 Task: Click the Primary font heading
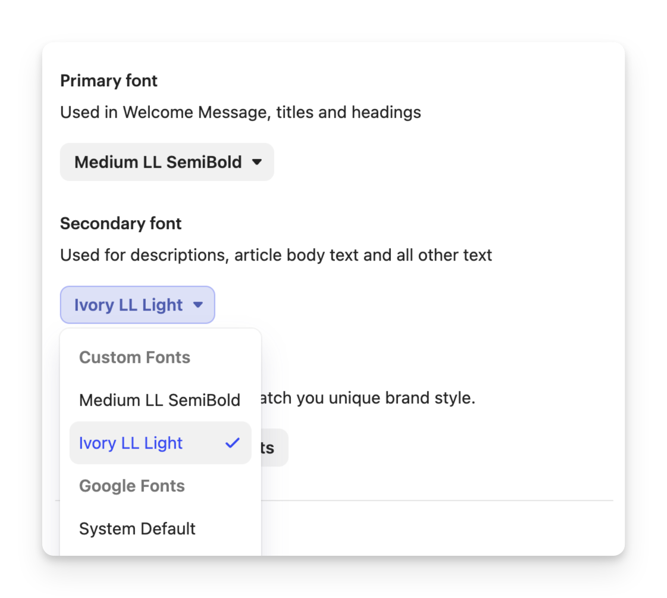(x=109, y=81)
